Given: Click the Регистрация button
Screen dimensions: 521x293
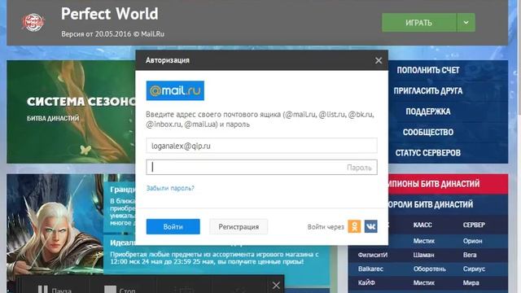Looking at the screenshot, I should click(x=239, y=226).
